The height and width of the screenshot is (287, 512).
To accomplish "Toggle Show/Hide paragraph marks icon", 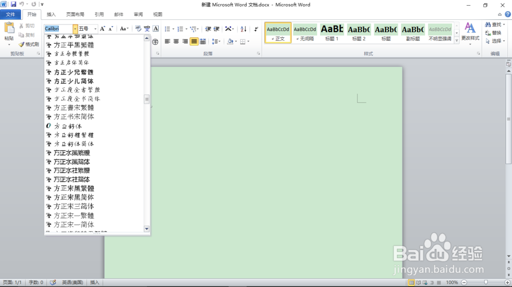I will coord(256,29).
